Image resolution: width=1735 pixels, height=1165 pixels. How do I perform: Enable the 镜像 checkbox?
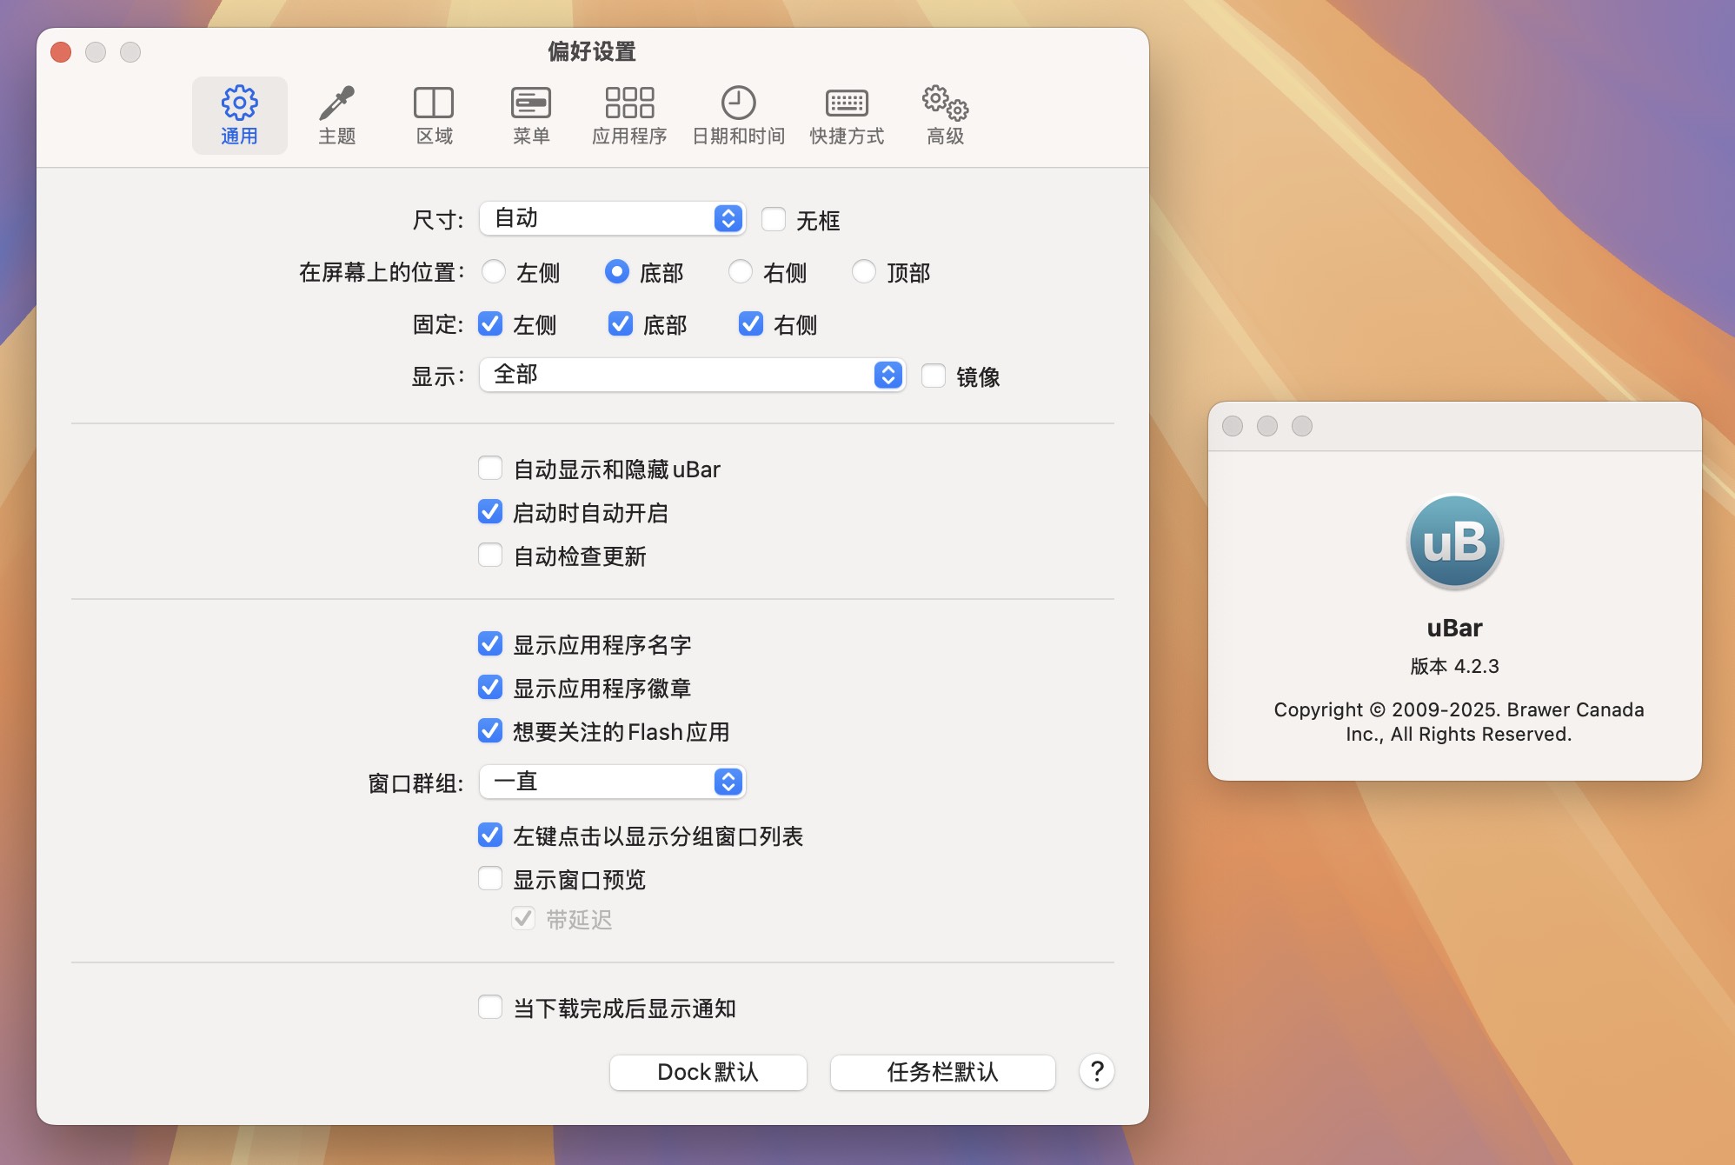point(933,376)
